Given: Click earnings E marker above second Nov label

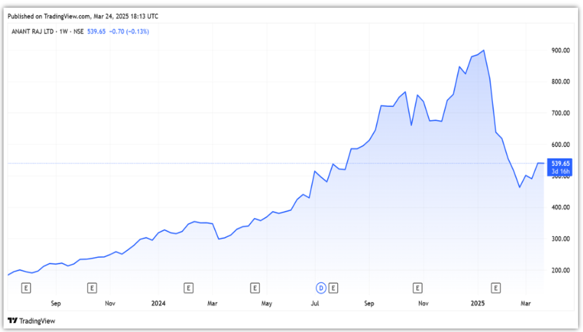Looking at the screenshot, I should coord(418,287).
